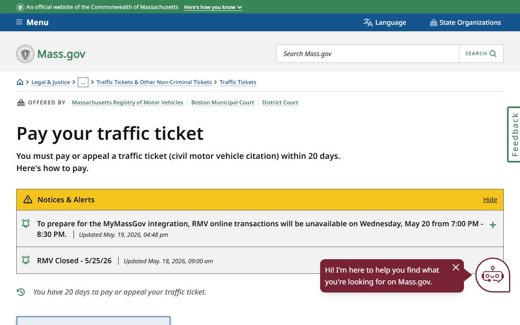Open the Language selector

[x=385, y=22]
